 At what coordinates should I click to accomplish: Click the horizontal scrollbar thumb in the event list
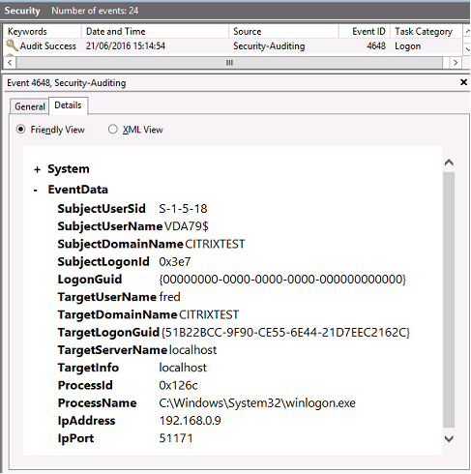[x=229, y=63]
